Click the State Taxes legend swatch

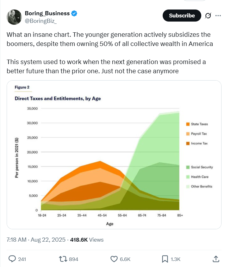point(188,124)
